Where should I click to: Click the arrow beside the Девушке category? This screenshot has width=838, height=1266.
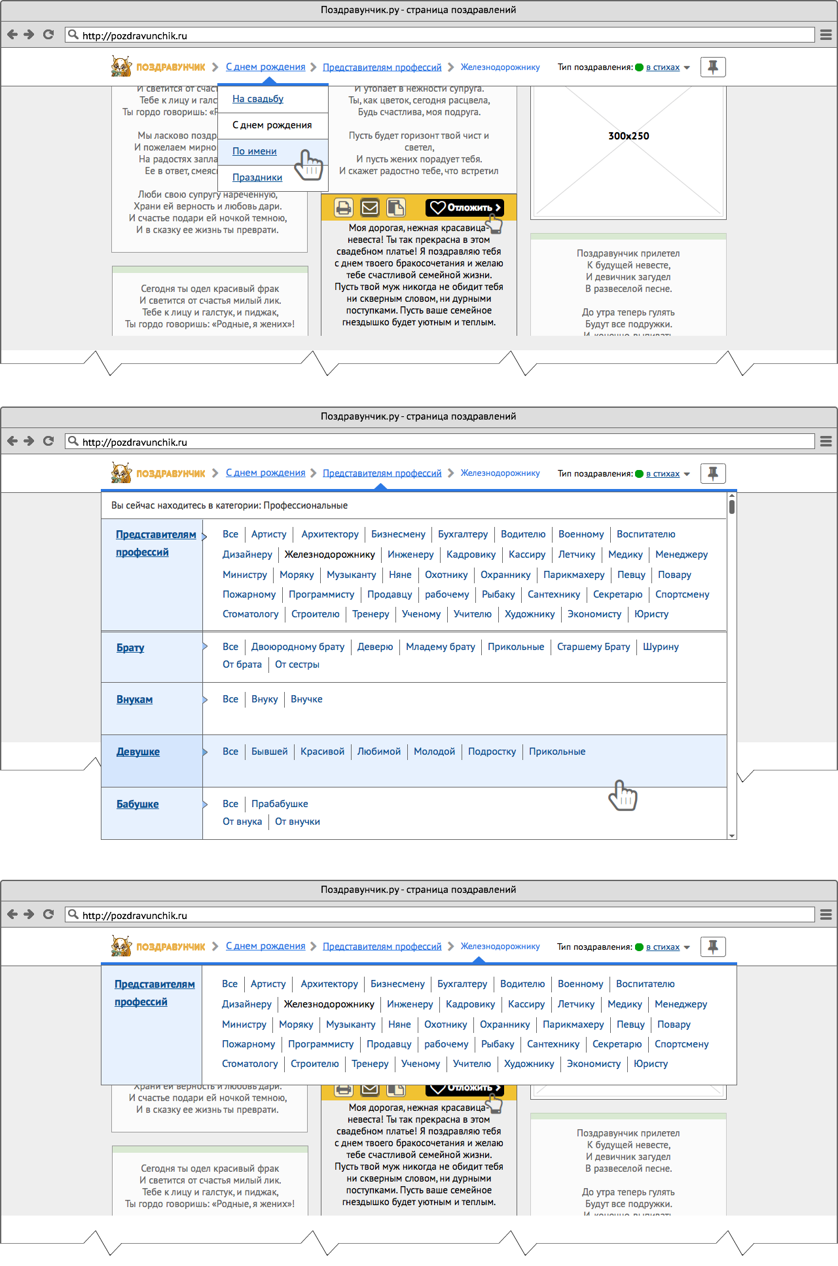click(205, 751)
